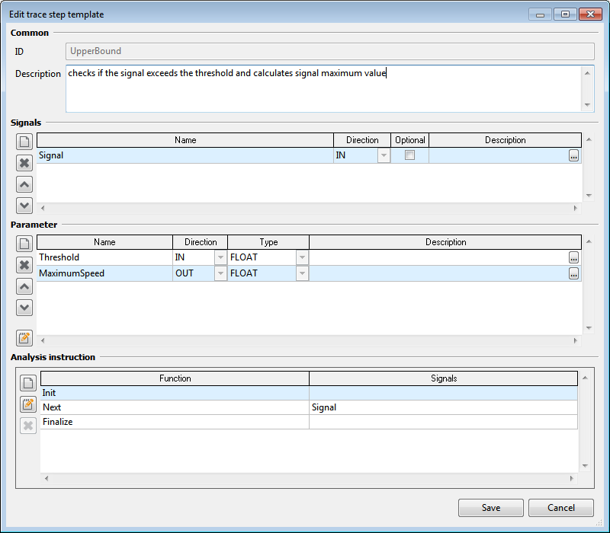This screenshot has width=610, height=533.
Task: Click the Signal cell in Next row
Action: pos(443,407)
